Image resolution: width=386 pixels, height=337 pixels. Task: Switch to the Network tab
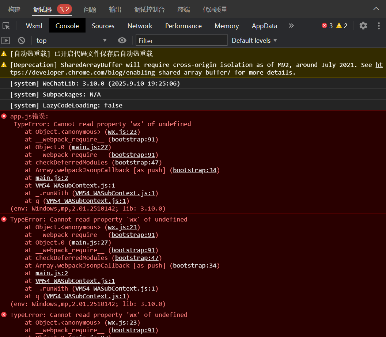click(x=140, y=26)
